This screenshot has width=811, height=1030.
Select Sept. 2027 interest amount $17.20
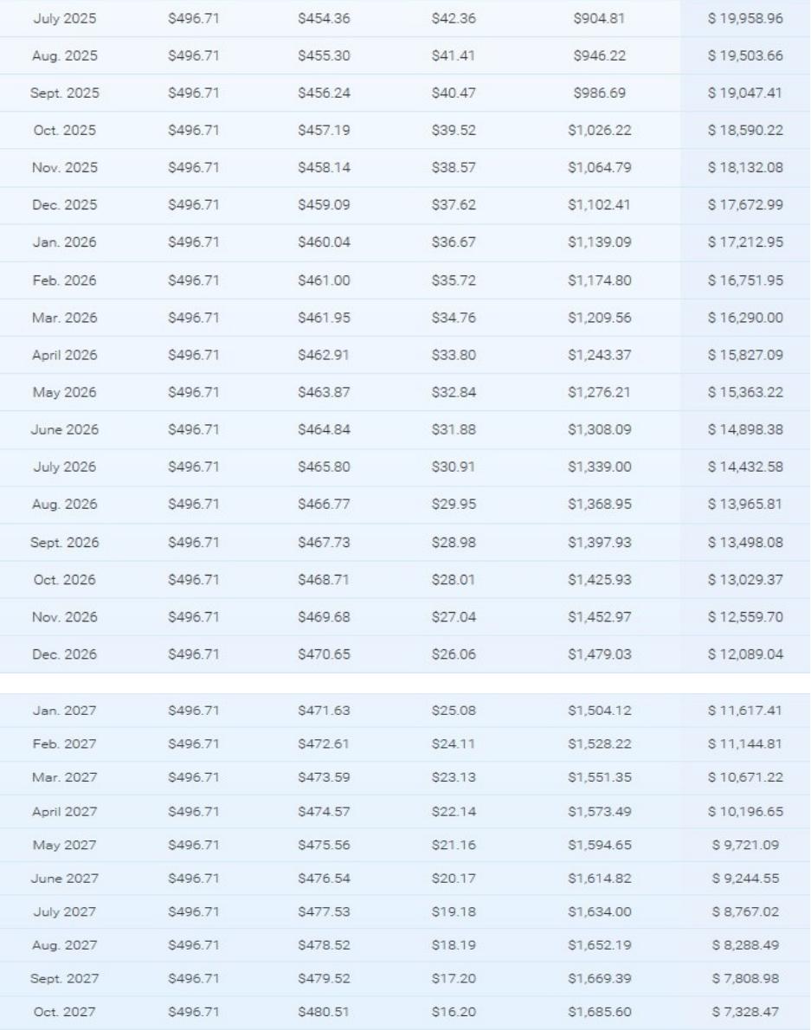[454, 979]
